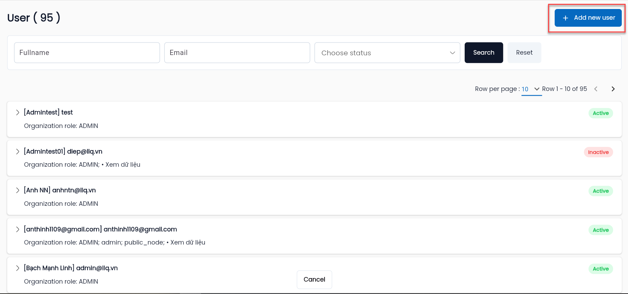Click the Inactive badge for Admintest01
Screen dimensions: 628x294
(x=598, y=152)
